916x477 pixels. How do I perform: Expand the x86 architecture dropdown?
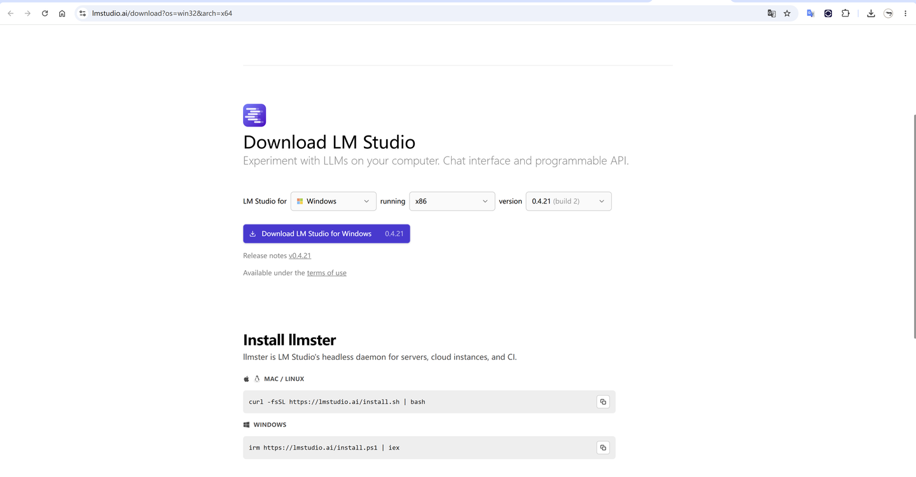click(x=452, y=201)
